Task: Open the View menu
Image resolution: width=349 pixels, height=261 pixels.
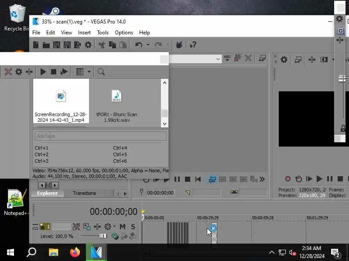Action: point(66,33)
